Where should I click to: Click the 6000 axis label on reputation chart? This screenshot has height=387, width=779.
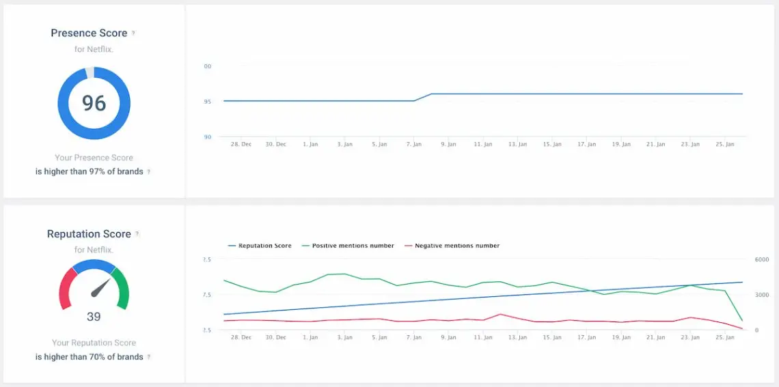tap(762, 259)
